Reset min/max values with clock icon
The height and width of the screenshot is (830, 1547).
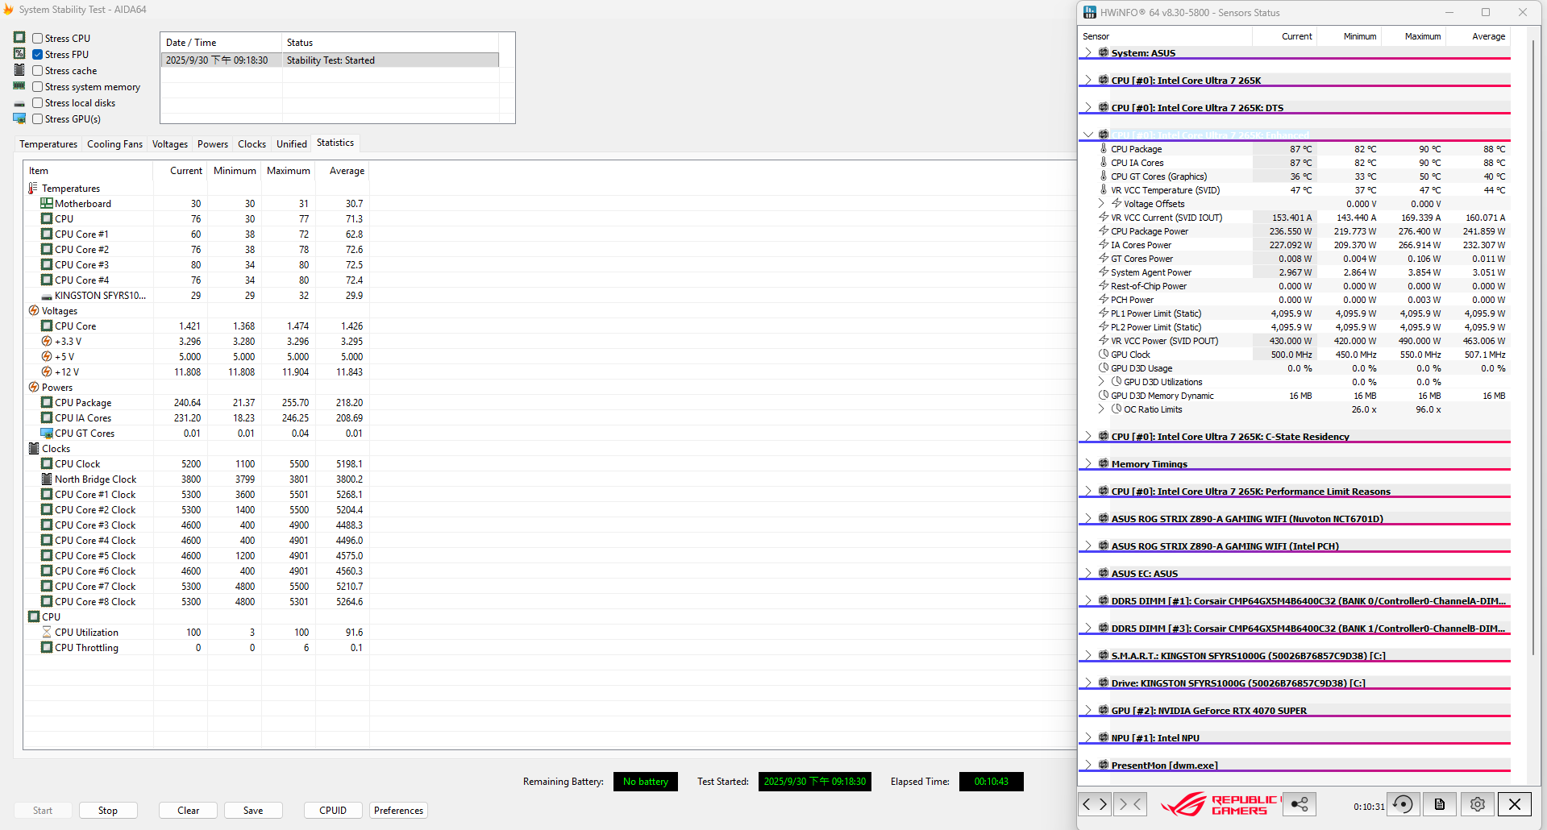1403,803
